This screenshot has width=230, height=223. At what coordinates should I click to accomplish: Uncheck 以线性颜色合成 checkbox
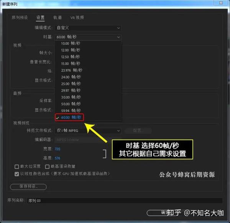(x=17, y=174)
